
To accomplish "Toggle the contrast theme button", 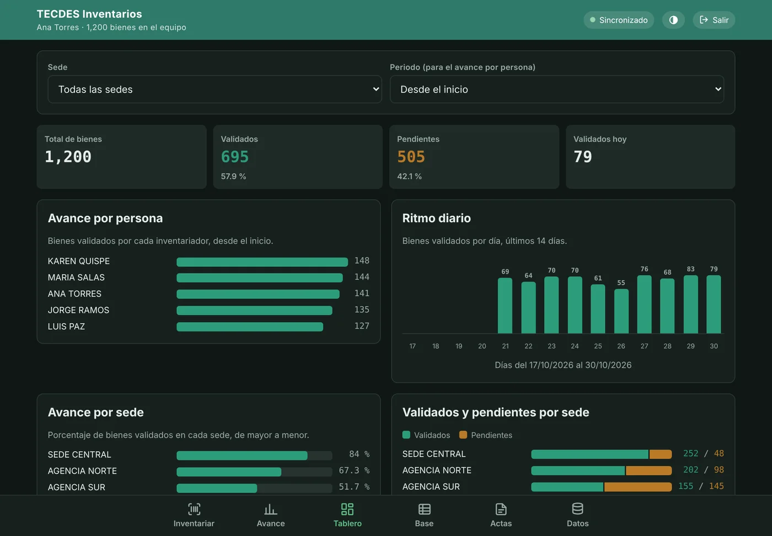I will 673,20.
